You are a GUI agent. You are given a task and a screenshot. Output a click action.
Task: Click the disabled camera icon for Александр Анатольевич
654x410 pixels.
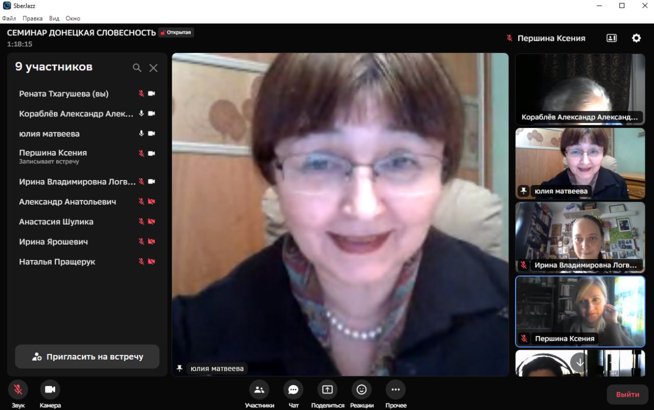click(151, 201)
